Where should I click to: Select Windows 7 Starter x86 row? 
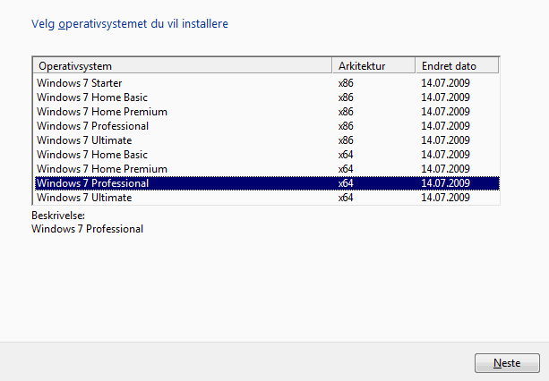pos(267,83)
